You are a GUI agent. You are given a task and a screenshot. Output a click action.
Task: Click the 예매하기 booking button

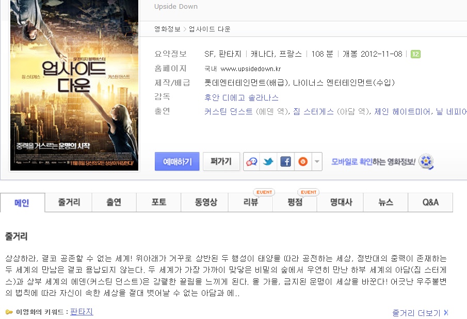coord(177,162)
